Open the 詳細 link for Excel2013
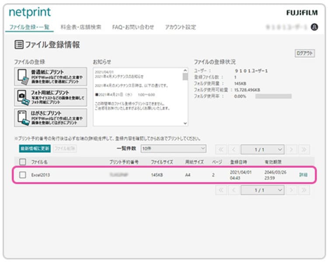This screenshot has width=328, height=262. (304, 175)
